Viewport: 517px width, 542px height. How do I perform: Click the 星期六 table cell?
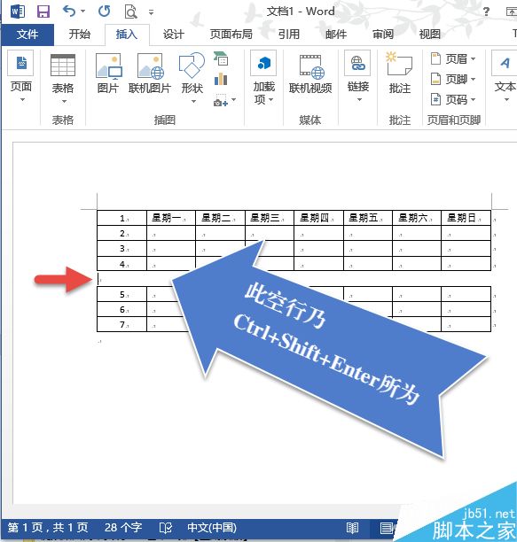[417, 218]
